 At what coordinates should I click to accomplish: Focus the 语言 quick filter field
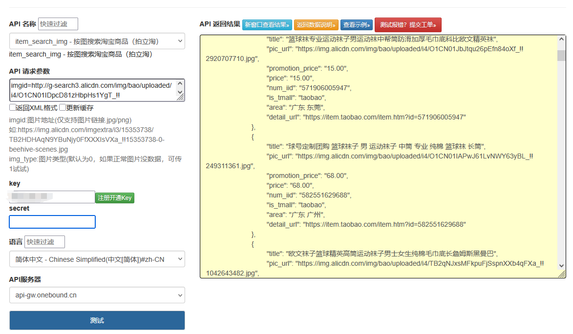click(x=44, y=242)
